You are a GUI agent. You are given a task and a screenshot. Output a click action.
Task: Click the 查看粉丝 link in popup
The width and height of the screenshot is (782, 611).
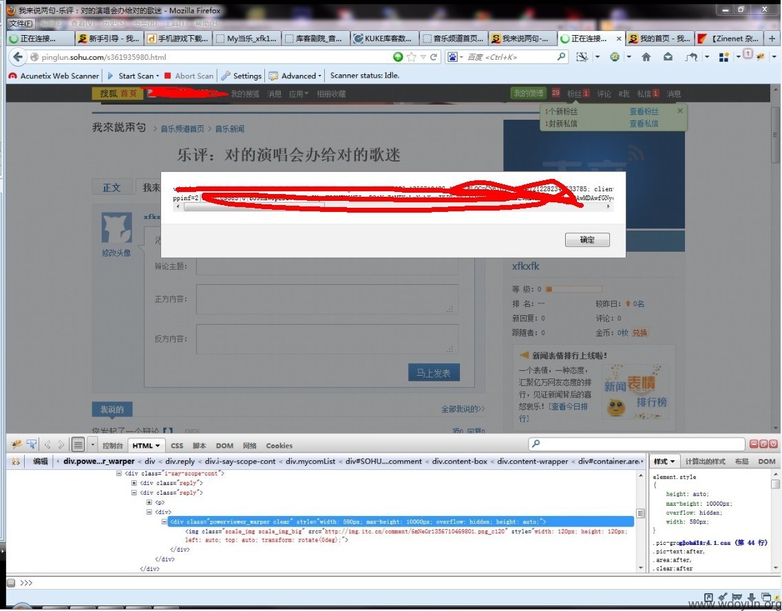click(644, 111)
